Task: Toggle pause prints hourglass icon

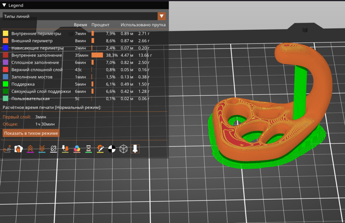Action: 89,149
